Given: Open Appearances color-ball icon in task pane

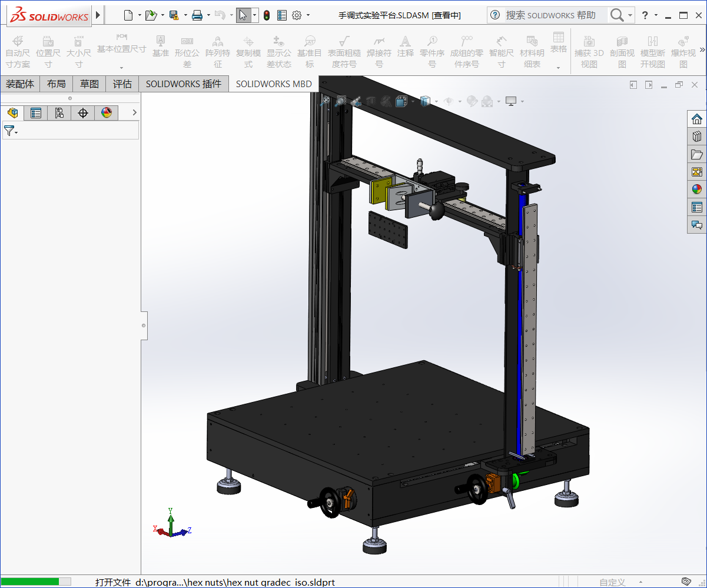Looking at the screenshot, I should pyautogui.click(x=697, y=190).
